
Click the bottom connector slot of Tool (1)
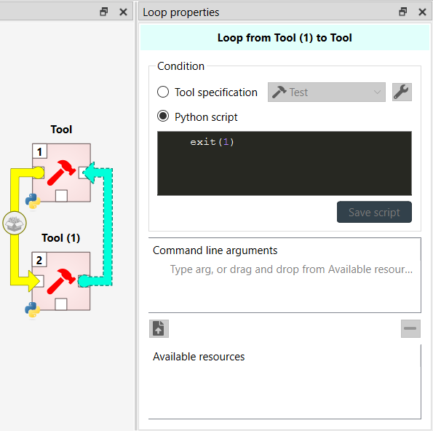pos(61,304)
